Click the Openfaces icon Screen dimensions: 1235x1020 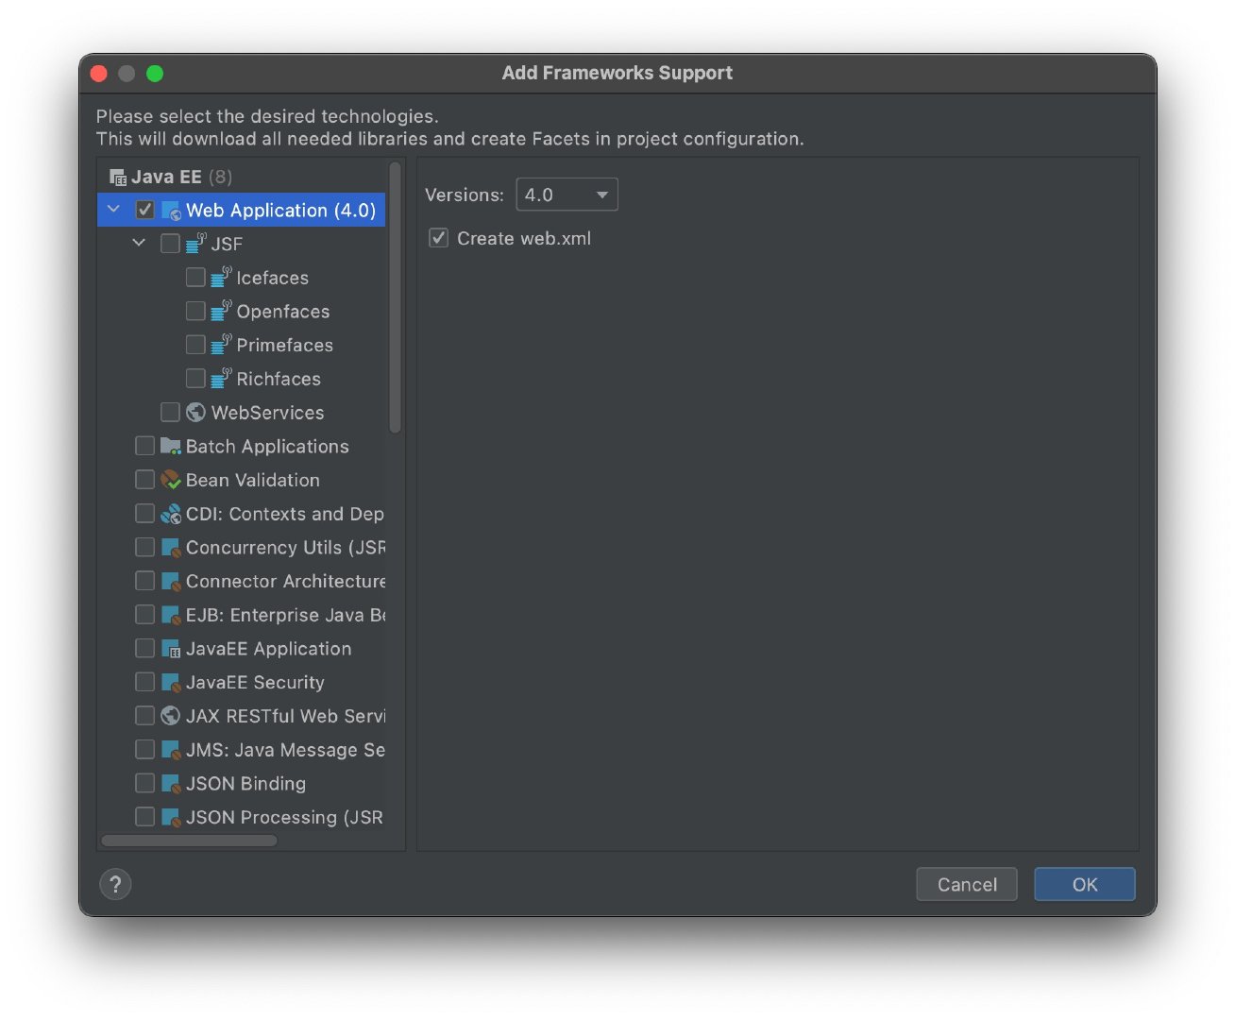pyautogui.click(x=221, y=312)
